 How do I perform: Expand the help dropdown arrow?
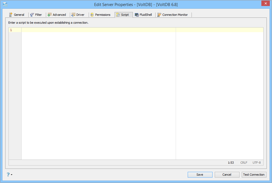[12, 175]
